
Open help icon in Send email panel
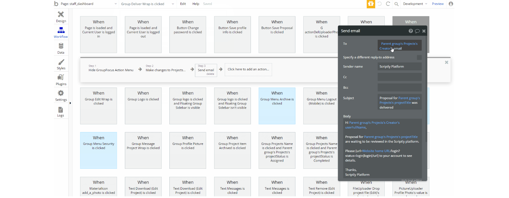(x=411, y=31)
